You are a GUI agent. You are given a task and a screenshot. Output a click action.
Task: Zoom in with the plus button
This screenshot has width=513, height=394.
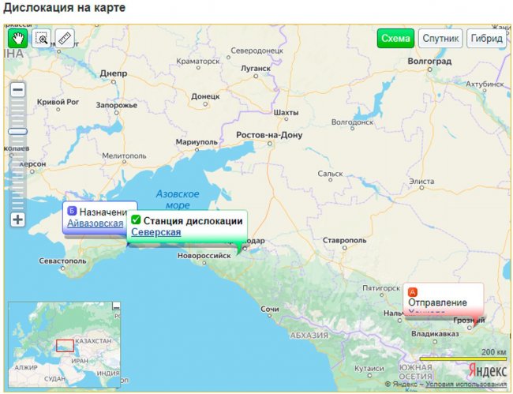[x=17, y=220]
